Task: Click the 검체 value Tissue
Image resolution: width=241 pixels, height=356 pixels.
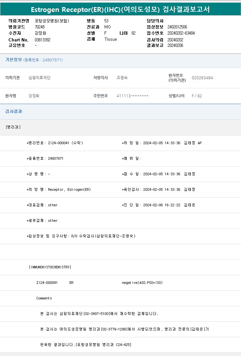Action: coord(110,39)
